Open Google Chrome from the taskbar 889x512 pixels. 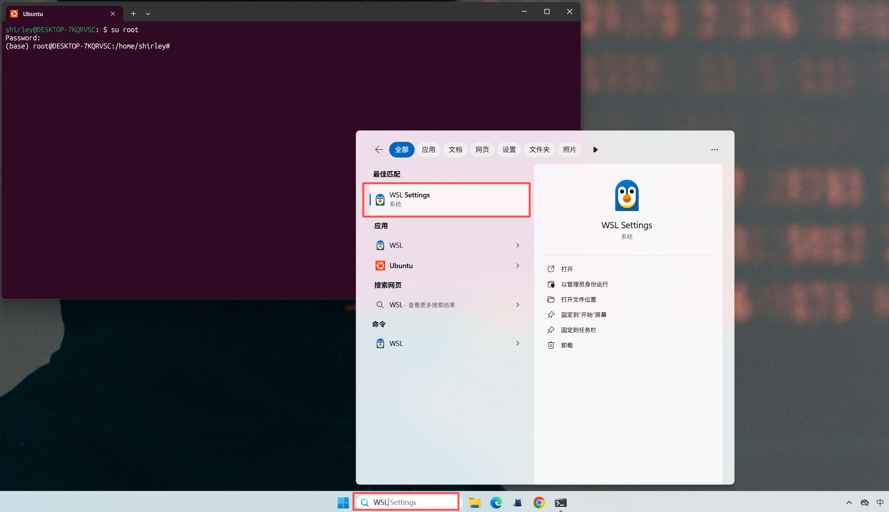click(x=539, y=502)
